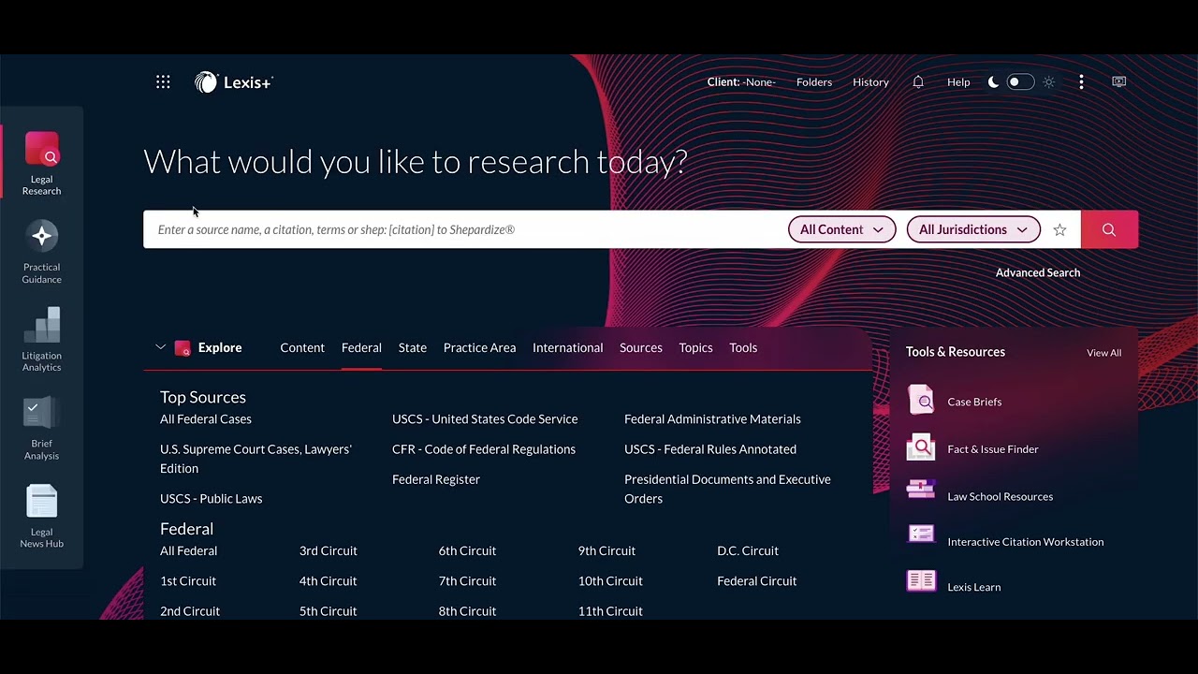Click the Law School Resources icon
This screenshot has height=674, width=1198.
pyautogui.click(x=921, y=490)
